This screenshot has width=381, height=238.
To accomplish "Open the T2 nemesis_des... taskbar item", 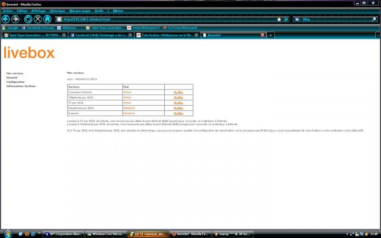I will click(148, 234).
